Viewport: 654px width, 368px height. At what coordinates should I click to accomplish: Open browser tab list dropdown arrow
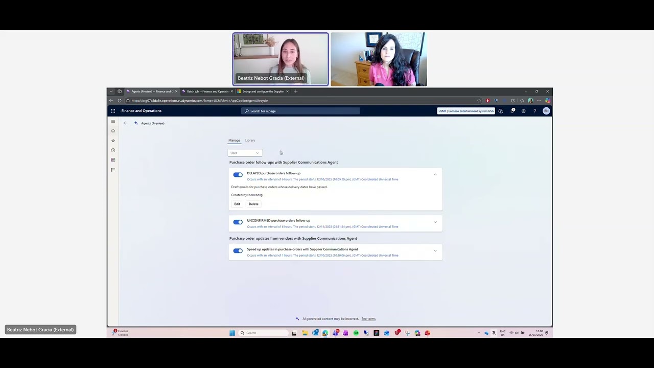click(111, 91)
